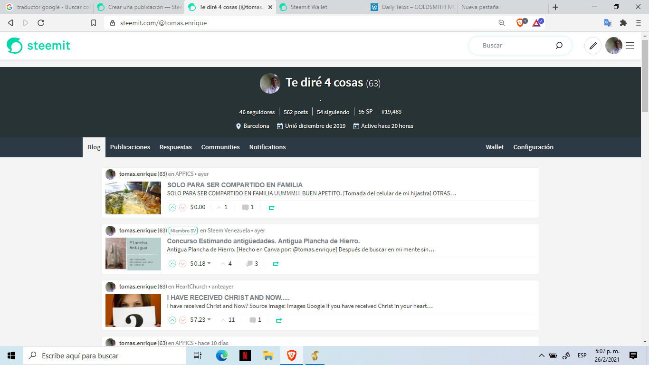This screenshot has height=365, width=649.
Task: Open the Wallet tab on the profile
Action: click(x=495, y=147)
